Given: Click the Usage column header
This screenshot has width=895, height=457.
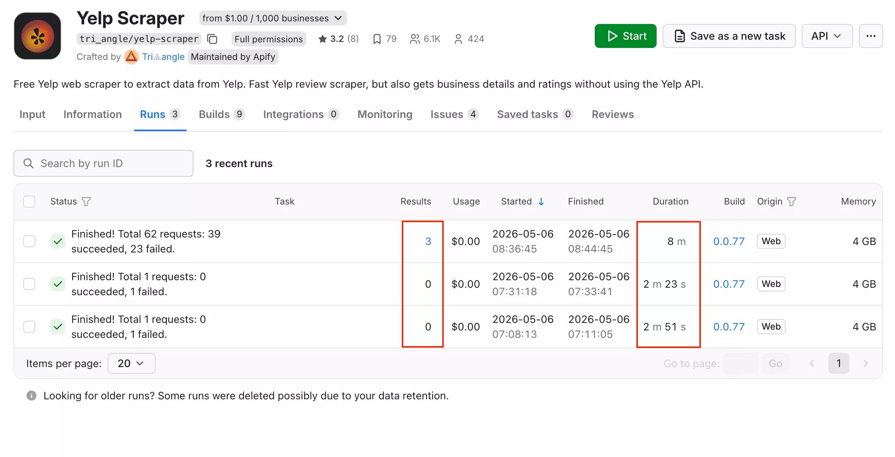Looking at the screenshot, I should [466, 202].
